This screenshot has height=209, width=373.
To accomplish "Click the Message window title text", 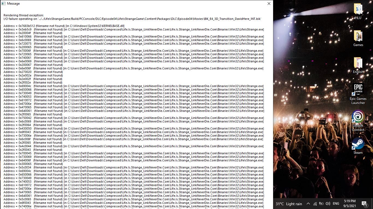I will pos(13,4).
